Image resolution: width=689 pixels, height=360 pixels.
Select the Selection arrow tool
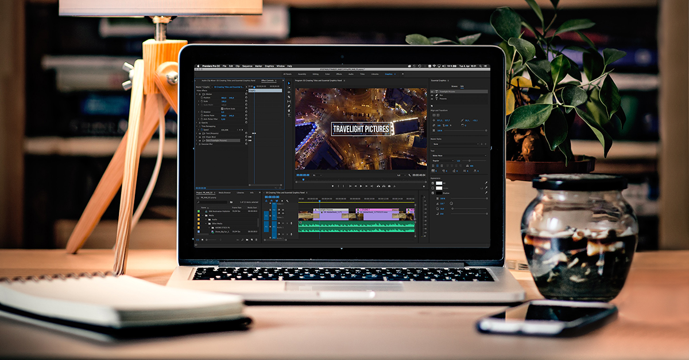coord(289,84)
